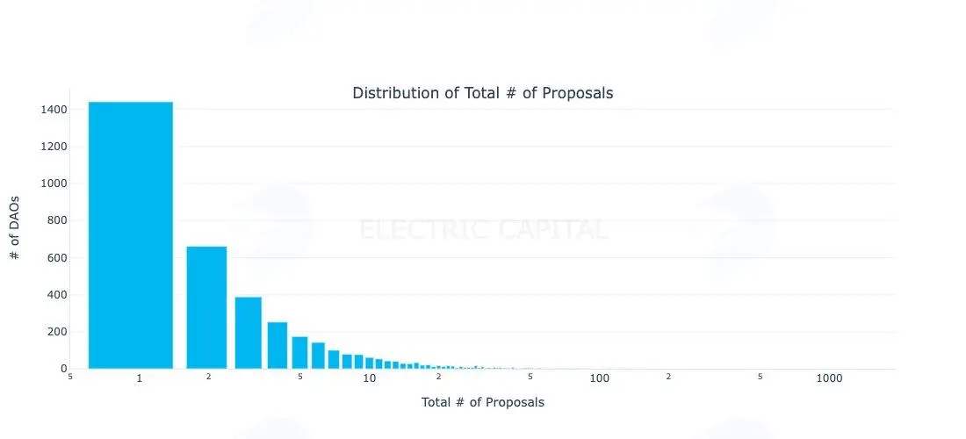Click the 0 y-axis tick label
The image size is (966, 439).
(x=63, y=369)
